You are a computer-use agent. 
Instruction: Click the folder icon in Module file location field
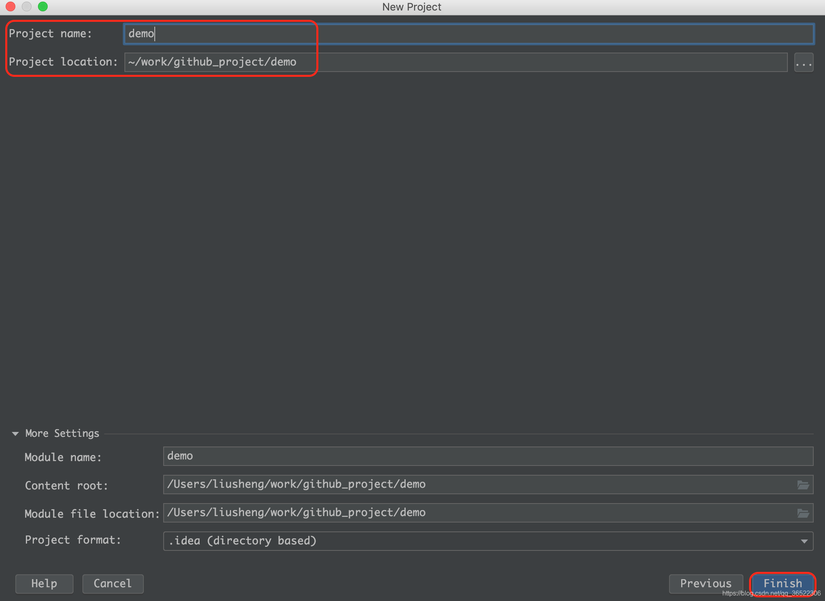803,513
